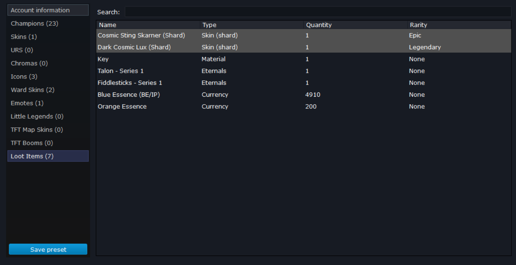Click Material type cell for Key
The width and height of the screenshot is (516, 265).
pyautogui.click(x=213, y=59)
